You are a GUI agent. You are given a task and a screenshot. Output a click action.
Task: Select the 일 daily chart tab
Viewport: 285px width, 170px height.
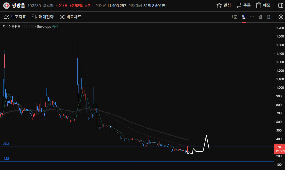coord(244,17)
